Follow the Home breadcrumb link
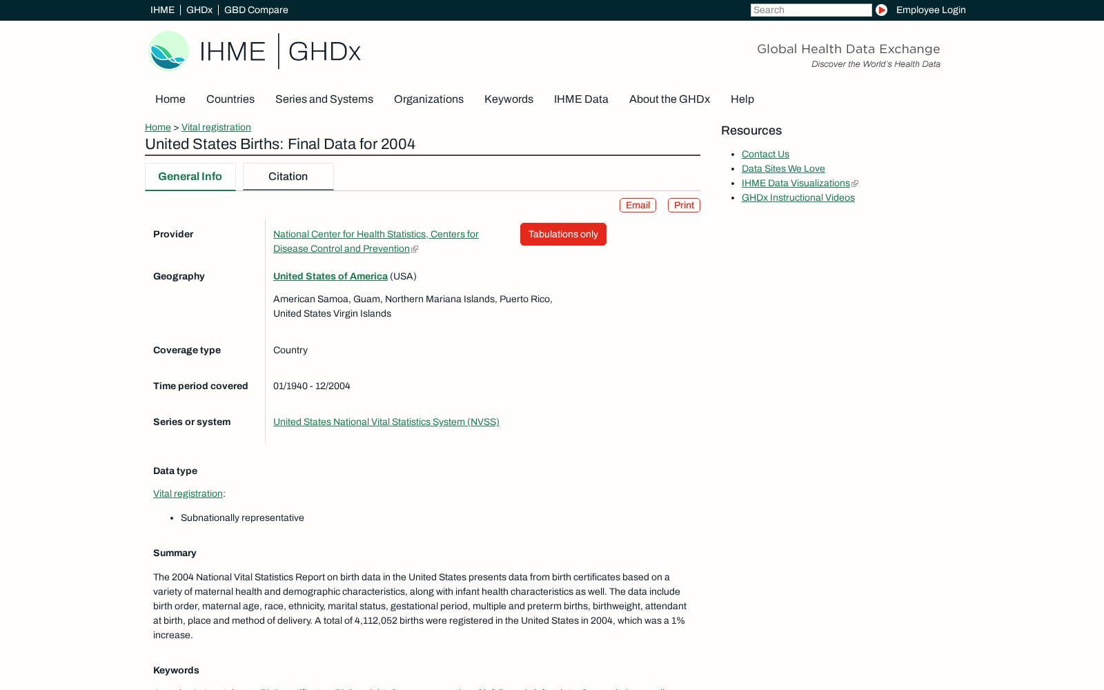1104x690 pixels. point(158,127)
